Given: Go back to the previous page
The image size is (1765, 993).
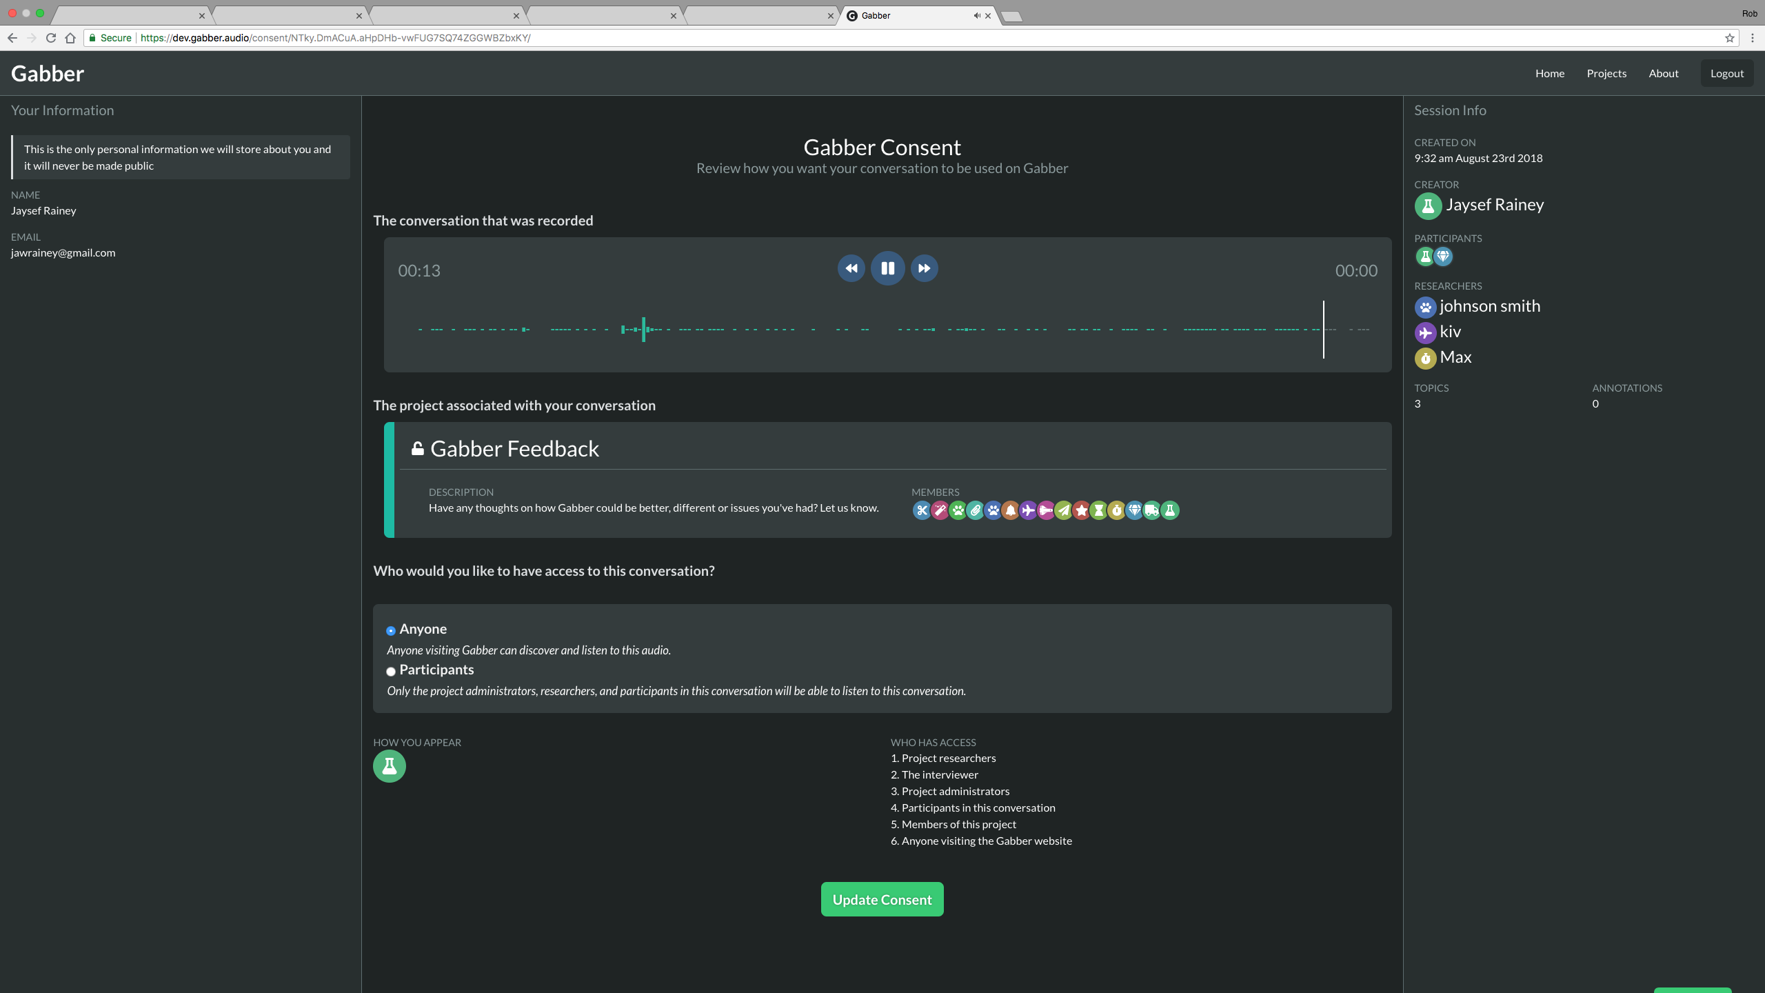Looking at the screenshot, I should (x=12, y=38).
